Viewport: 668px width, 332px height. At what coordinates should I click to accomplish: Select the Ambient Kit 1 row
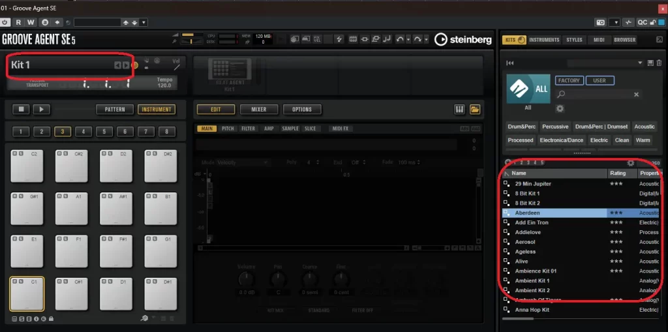click(581, 280)
